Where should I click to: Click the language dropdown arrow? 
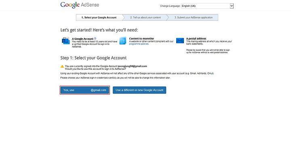tap(232, 6)
